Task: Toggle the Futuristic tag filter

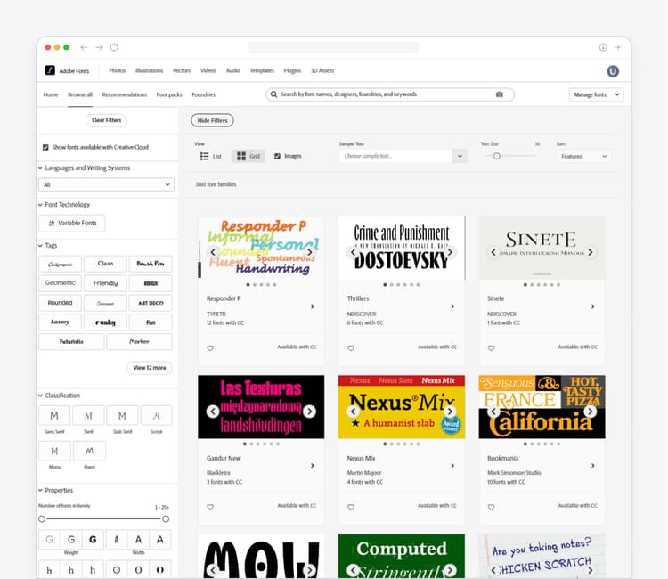Action: (71, 342)
